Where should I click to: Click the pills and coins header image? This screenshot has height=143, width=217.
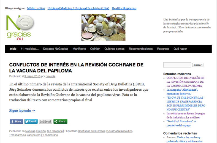(x=103, y=27)
